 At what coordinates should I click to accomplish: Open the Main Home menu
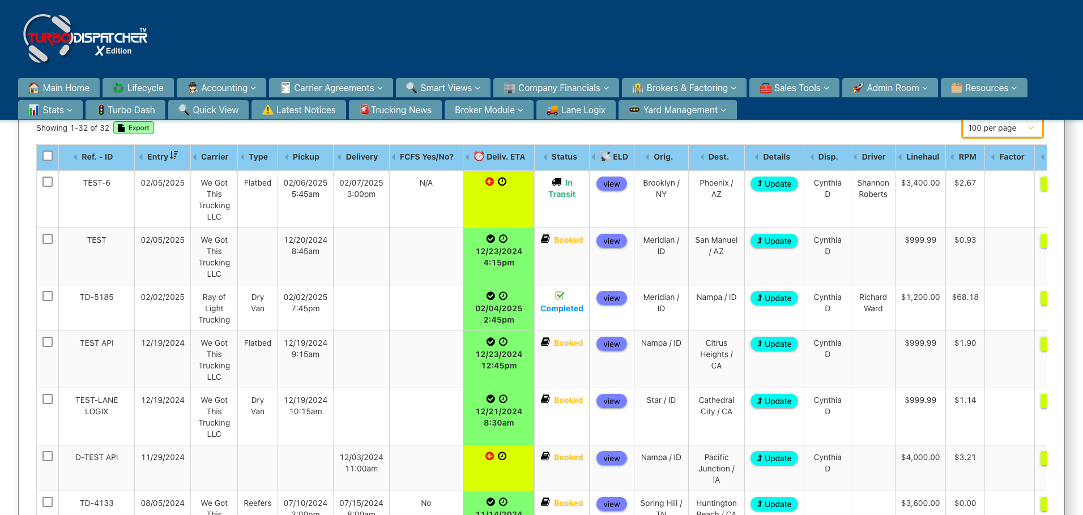[58, 88]
